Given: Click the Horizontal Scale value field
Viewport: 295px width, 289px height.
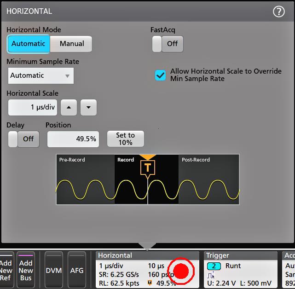Looking at the screenshot, I should [33, 108].
